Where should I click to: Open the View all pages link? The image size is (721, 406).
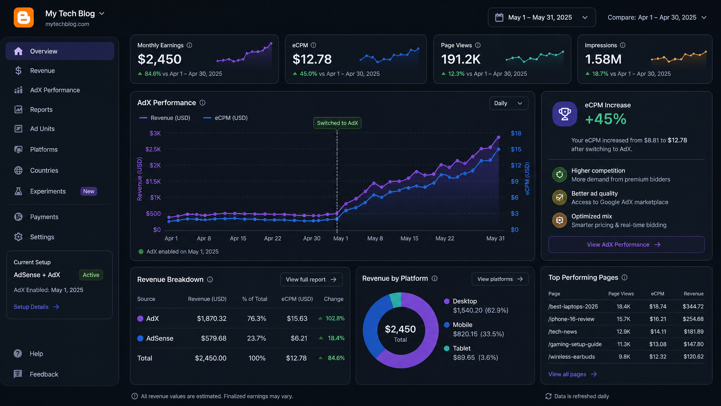coord(573,374)
